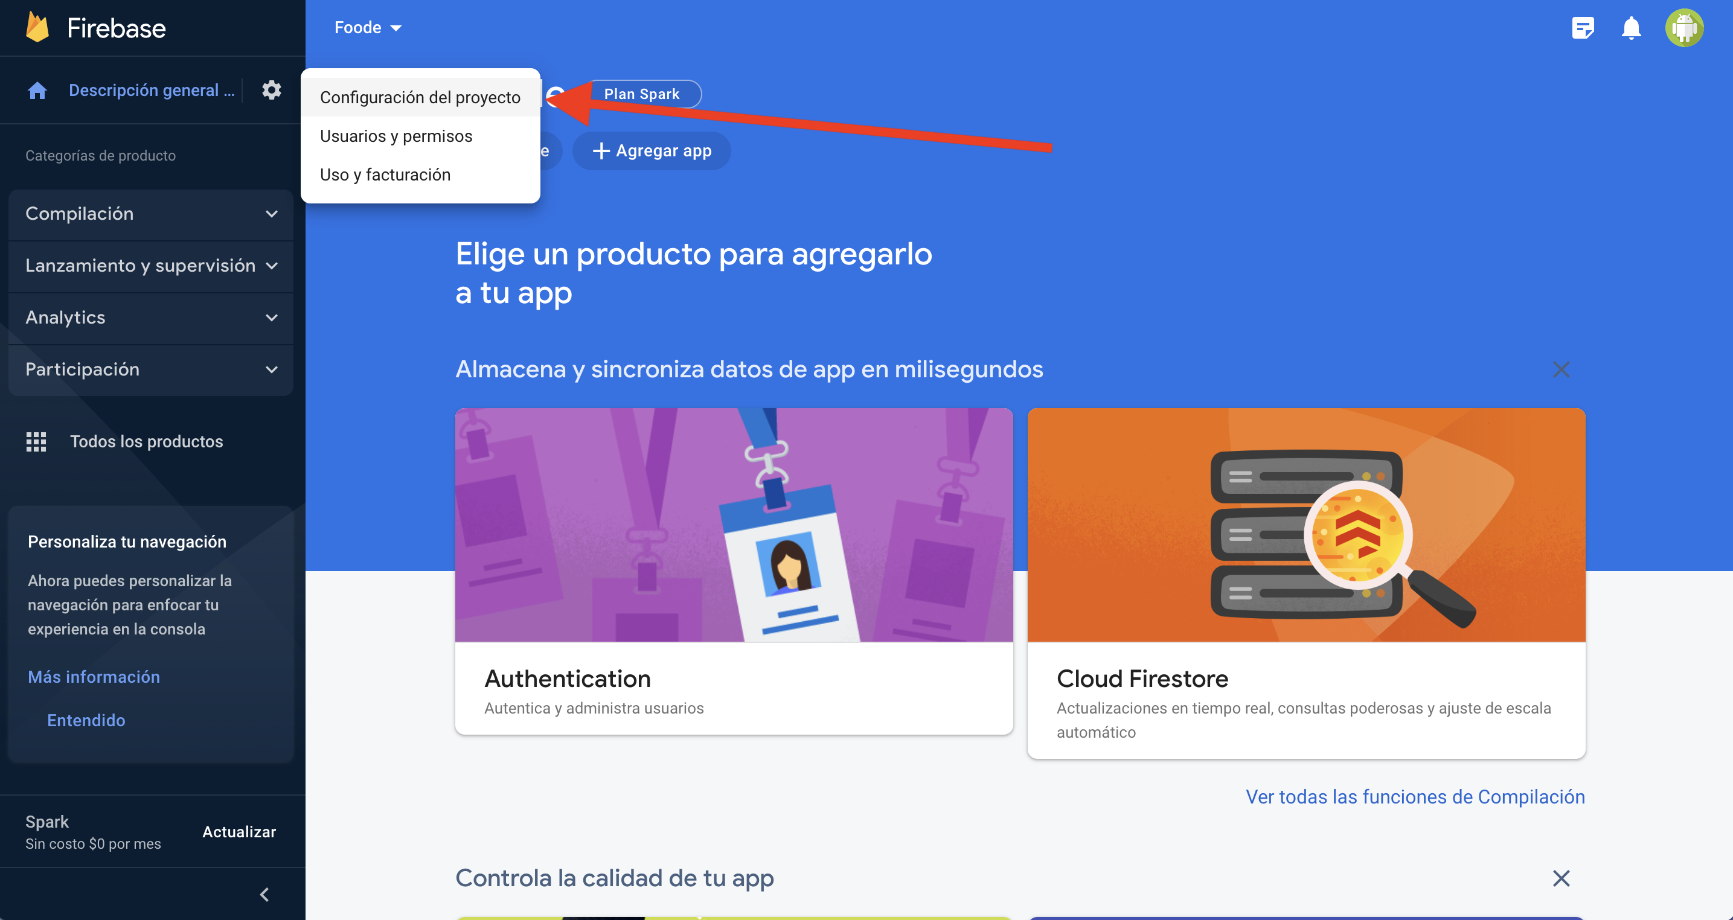Image resolution: width=1733 pixels, height=920 pixels.
Task: Click the Descripción general link
Action: pos(152,90)
